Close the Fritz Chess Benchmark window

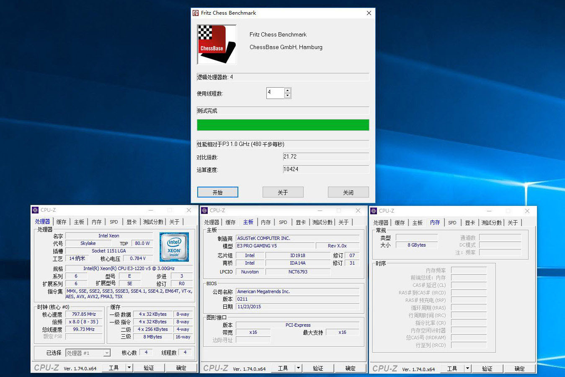tap(369, 13)
